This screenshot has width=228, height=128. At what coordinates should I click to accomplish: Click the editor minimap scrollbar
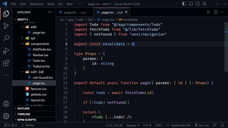pos(226,47)
